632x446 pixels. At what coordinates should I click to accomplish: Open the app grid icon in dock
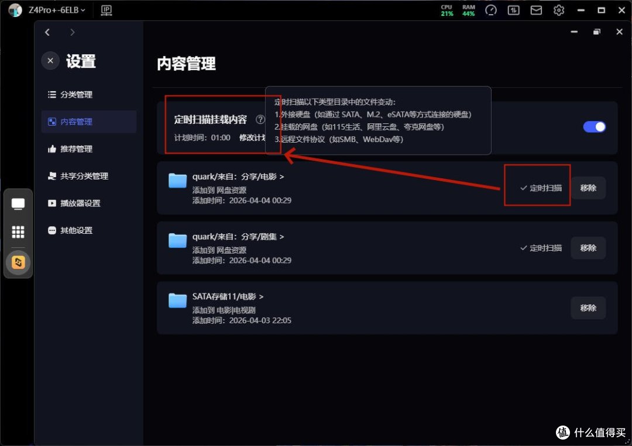coord(18,232)
